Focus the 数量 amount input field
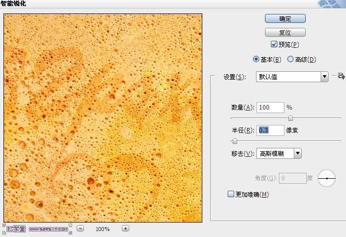This screenshot has height=237, width=346. 270,108
